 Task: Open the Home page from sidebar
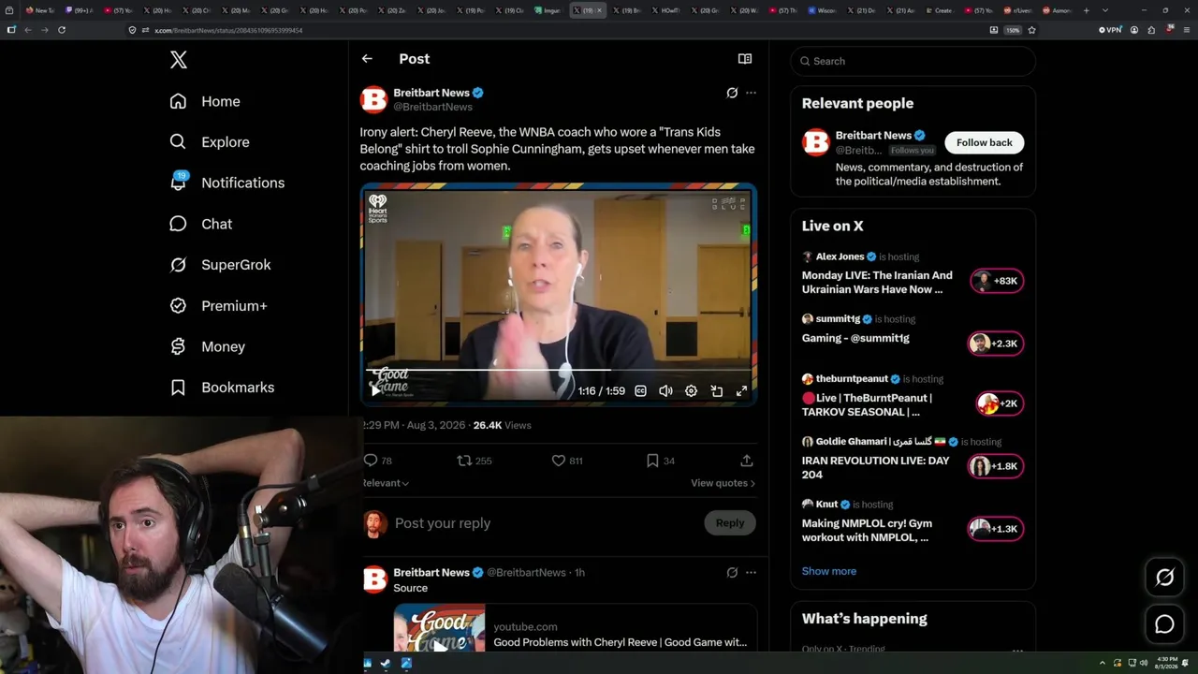pos(205,101)
